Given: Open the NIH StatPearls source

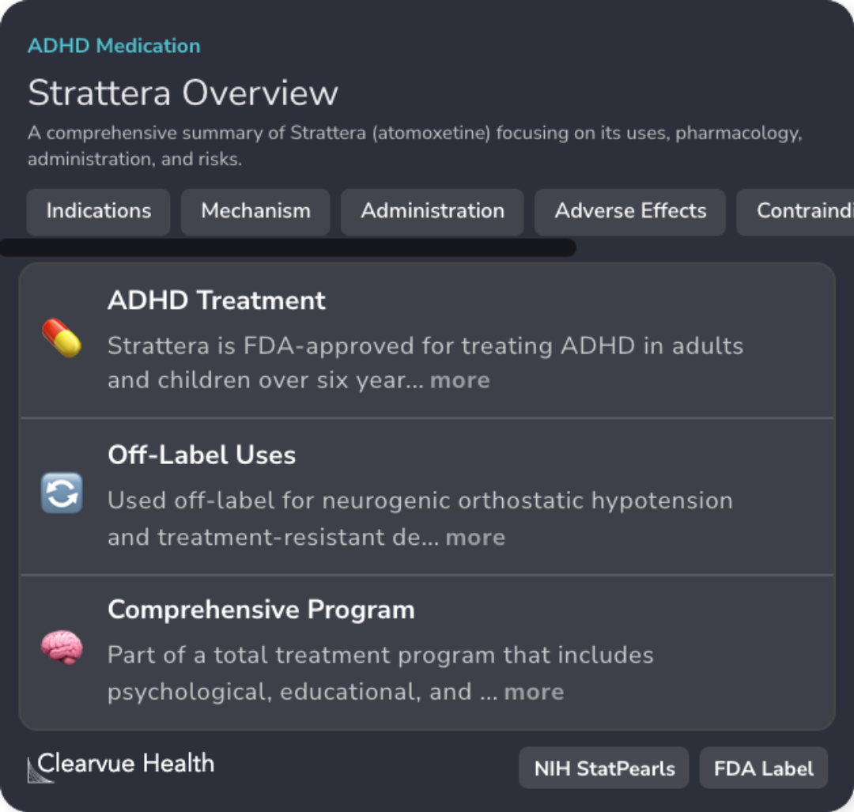Looking at the screenshot, I should (x=604, y=769).
